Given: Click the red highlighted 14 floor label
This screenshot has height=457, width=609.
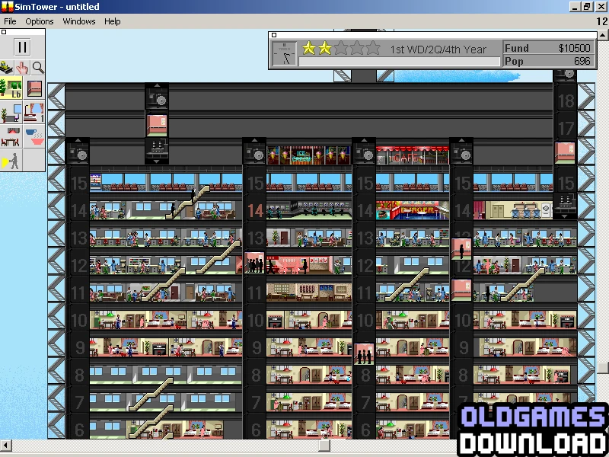Looking at the screenshot, I should (x=255, y=211).
